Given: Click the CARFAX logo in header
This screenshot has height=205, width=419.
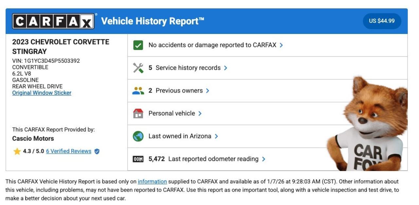Looking at the screenshot, I should coord(53,21).
